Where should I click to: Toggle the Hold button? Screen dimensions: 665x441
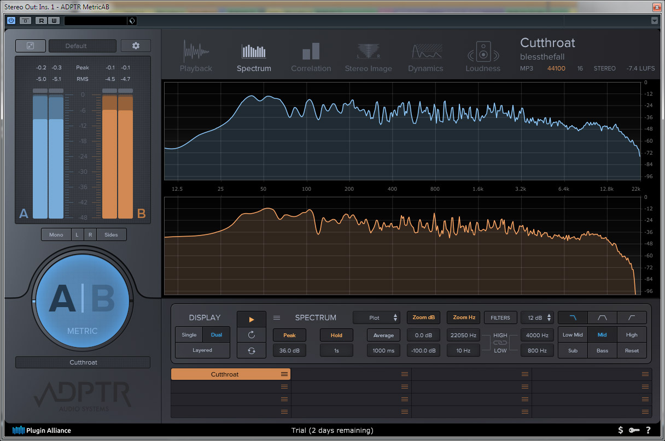coord(336,335)
